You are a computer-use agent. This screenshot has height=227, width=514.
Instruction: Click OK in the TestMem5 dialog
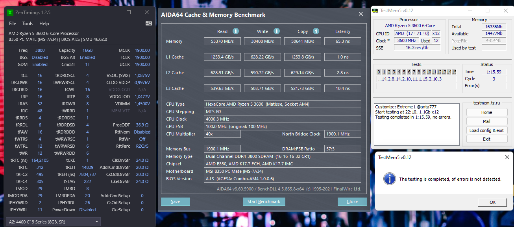[x=492, y=202]
